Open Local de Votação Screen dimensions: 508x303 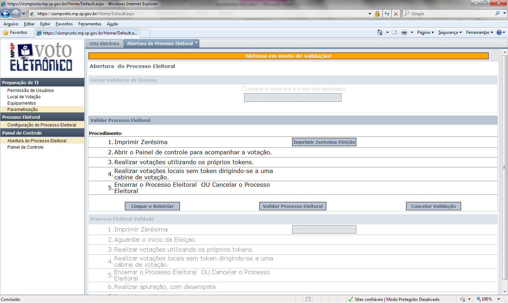pos(24,97)
